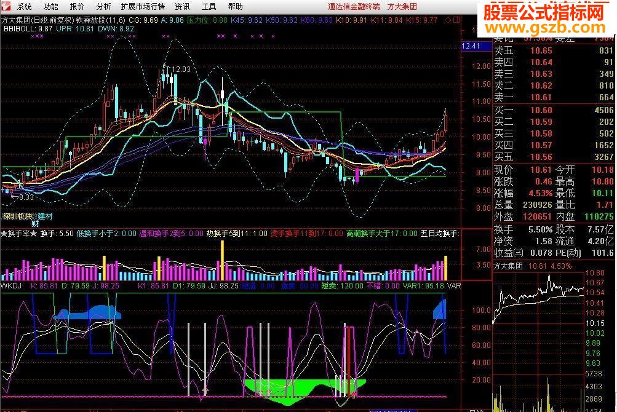Click the K15: 9.77 value
617x412 pixels.
tap(422, 20)
